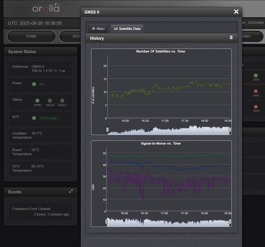Click the Orolia logo
The width and height of the screenshot is (265, 247).
pos(49,9)
